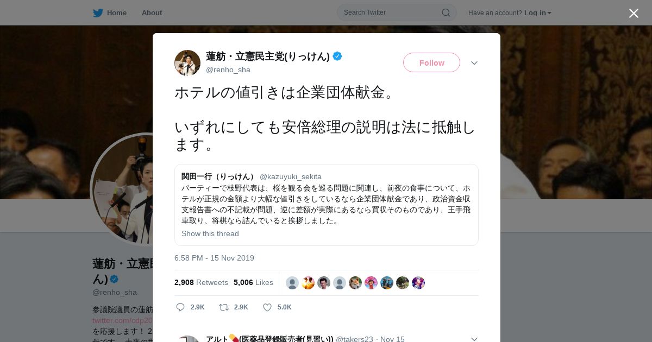Click the search magnifier icon
Image resolution: width=652 pixels, height=342 pixels.
(x=446, y=12)
